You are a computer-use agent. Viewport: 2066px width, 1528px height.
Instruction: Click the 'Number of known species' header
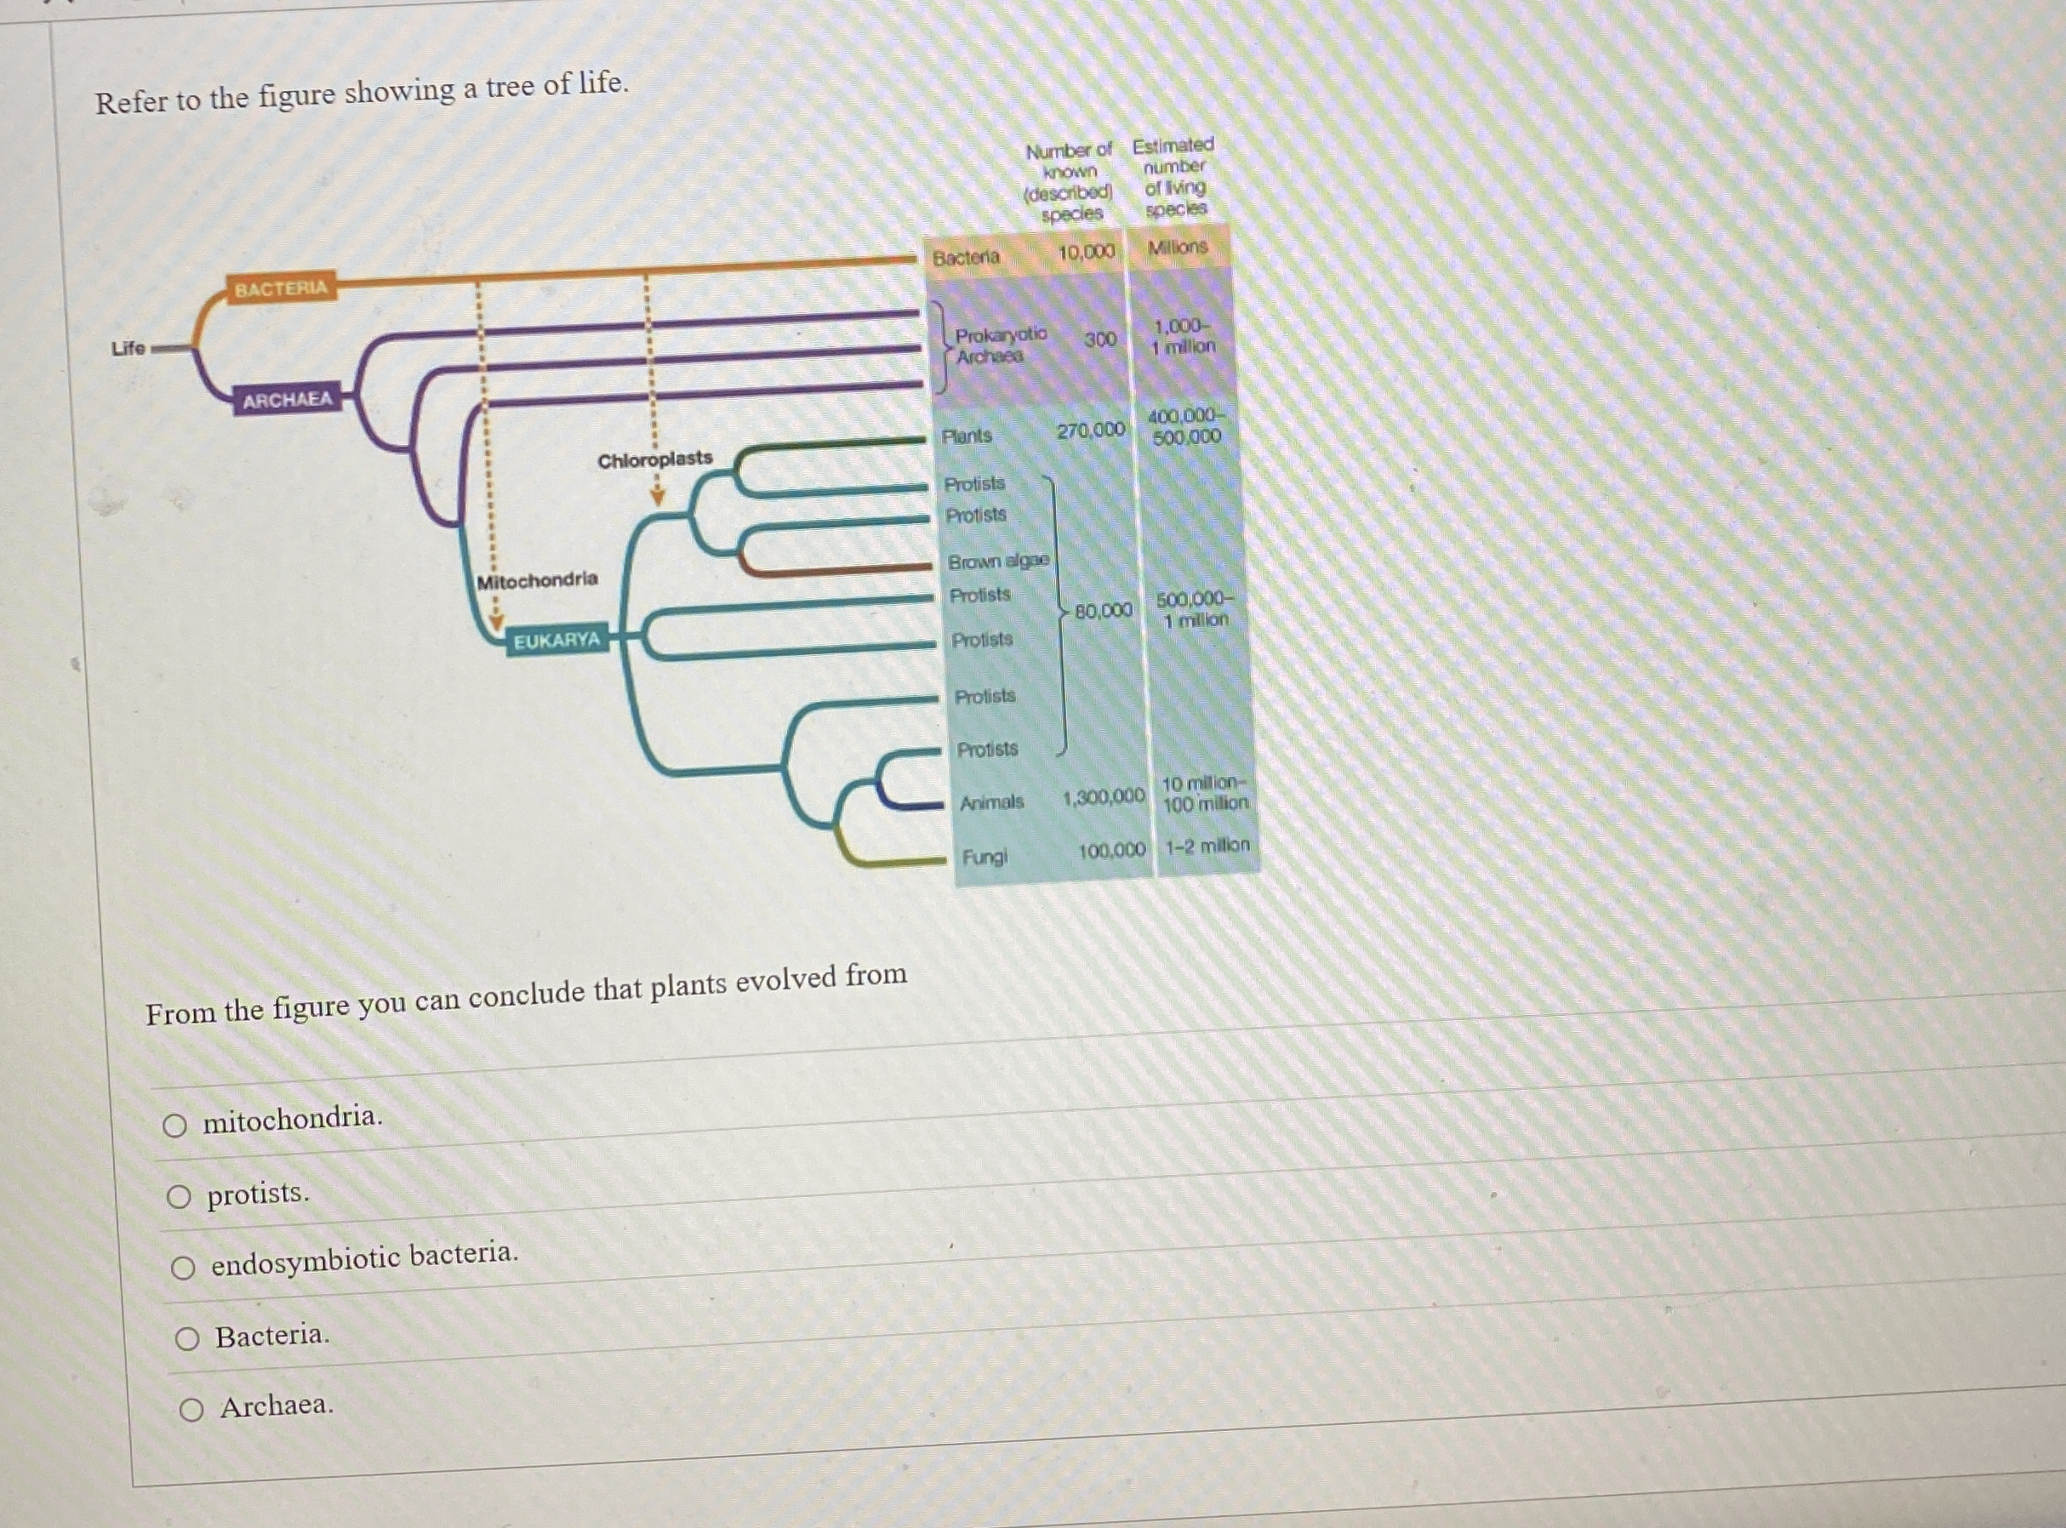(1069, 181)
